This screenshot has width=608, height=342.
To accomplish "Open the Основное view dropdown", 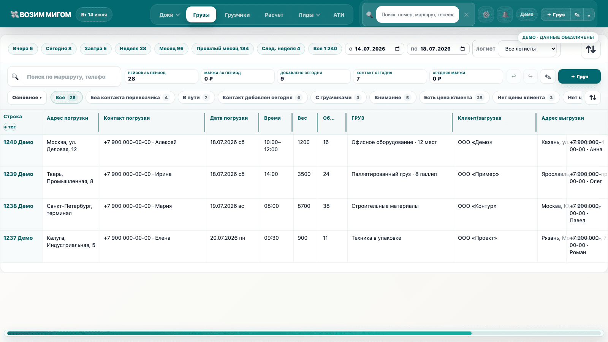I will (x=27, y=98).
